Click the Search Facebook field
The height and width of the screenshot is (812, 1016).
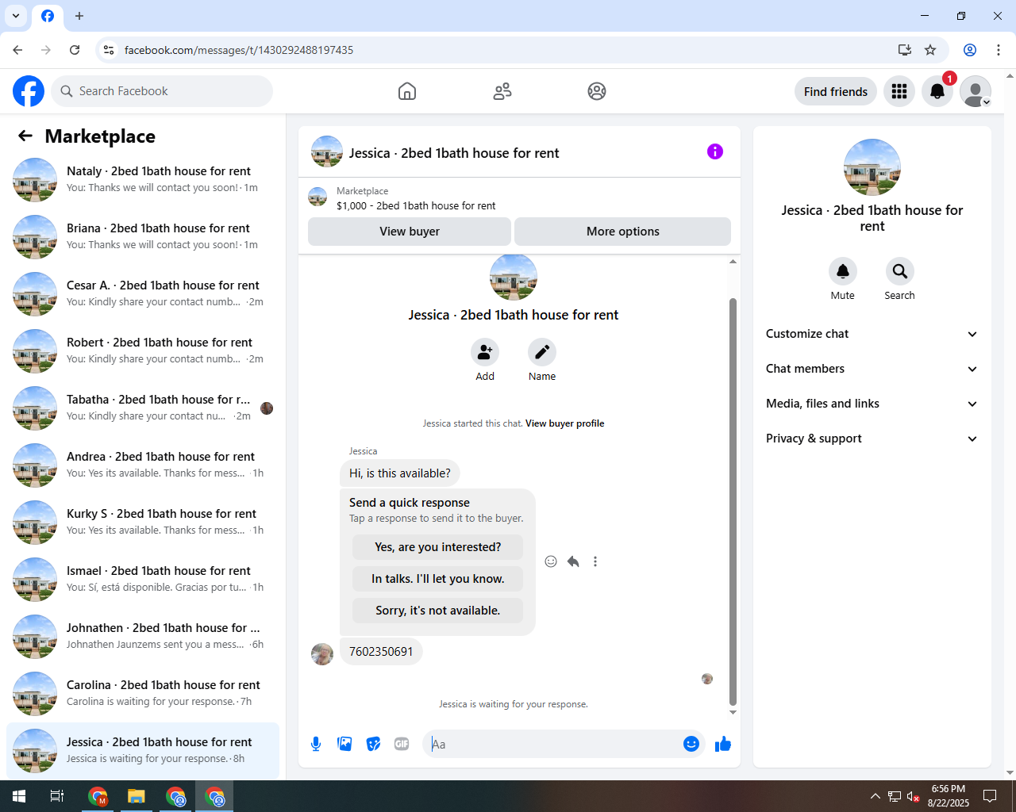pyautogui.click(x=162, y=91)
